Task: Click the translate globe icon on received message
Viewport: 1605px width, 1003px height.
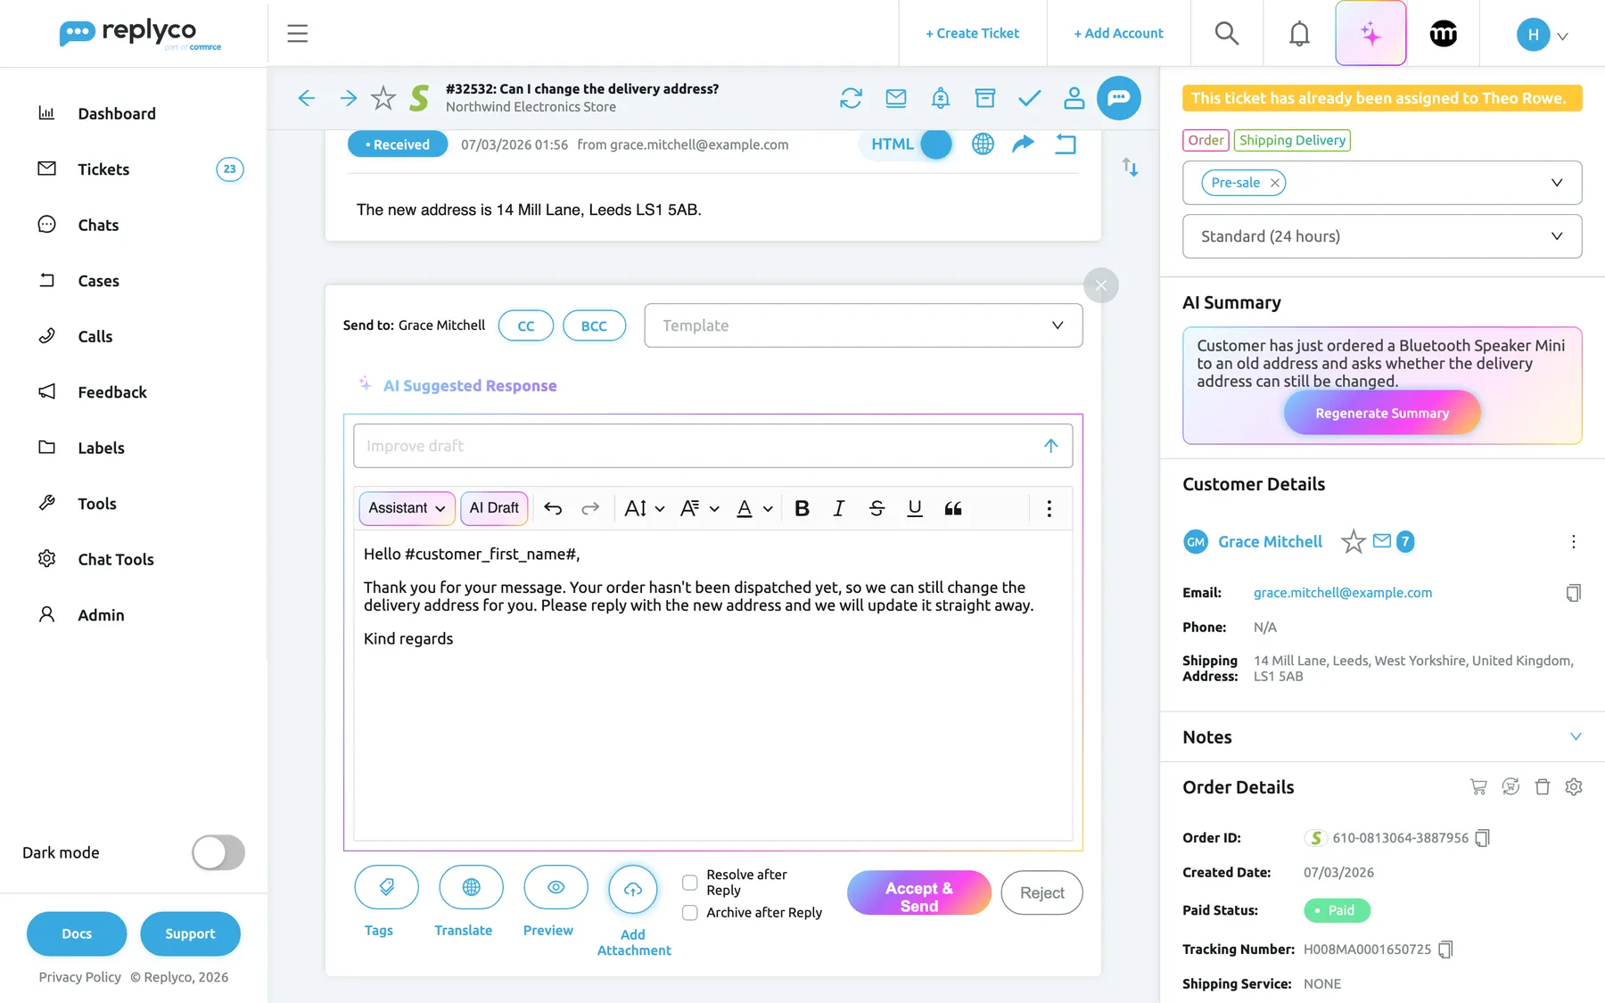Action: (x=983, y=144)
